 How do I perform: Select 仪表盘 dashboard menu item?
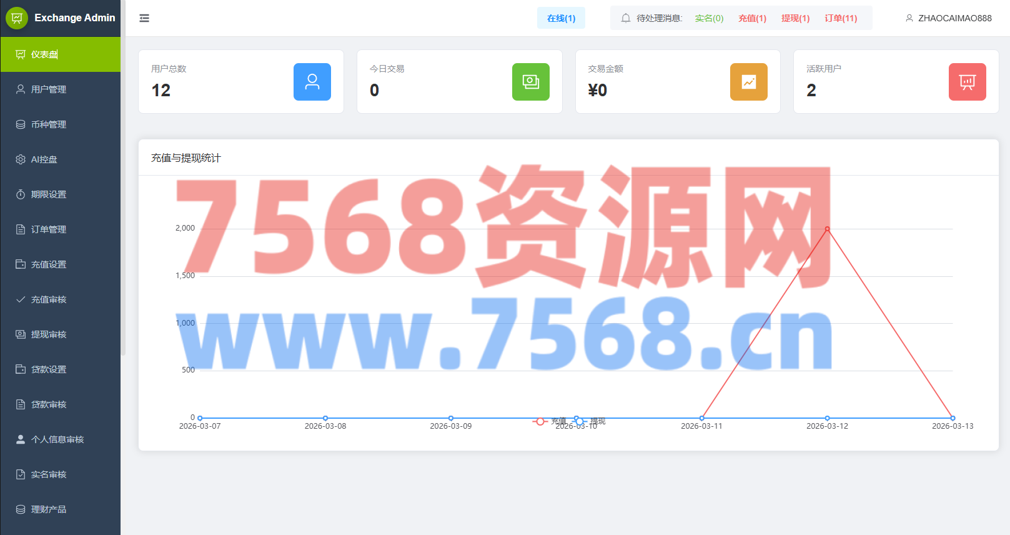[x=44, y=54]
